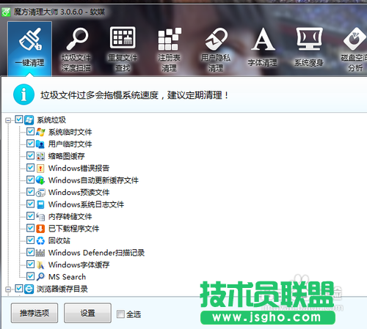367x329 pixels.
Task: Click the 回收站 recycle icon
Action: (40, 240)
